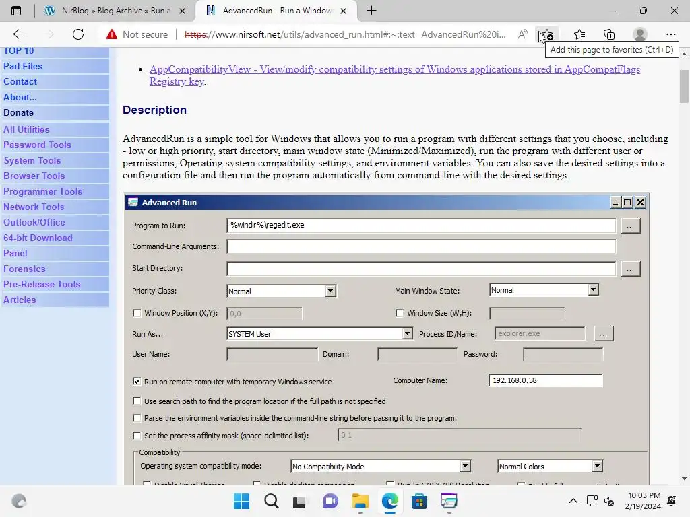
Task: Click the scrollbar down arrow
Action: (x=684, y=479)
